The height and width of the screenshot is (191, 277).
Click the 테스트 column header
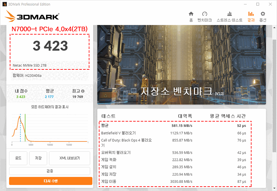click(108, 116)
